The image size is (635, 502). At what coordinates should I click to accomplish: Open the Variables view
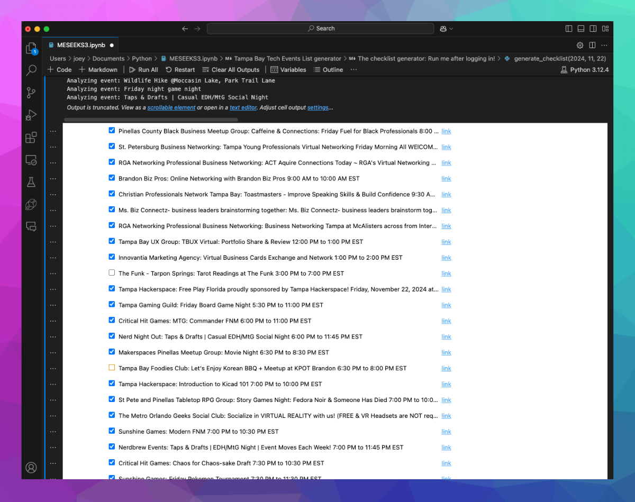pyautogui.click(x=288, y=70)
